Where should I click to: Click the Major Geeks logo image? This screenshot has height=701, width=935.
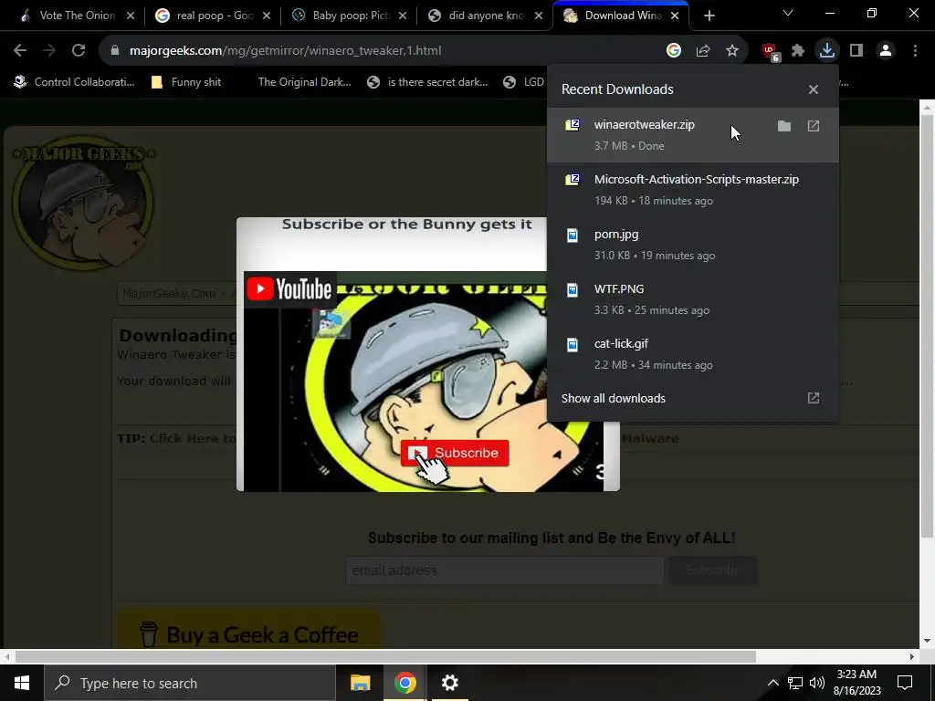(x=83, y=205)
